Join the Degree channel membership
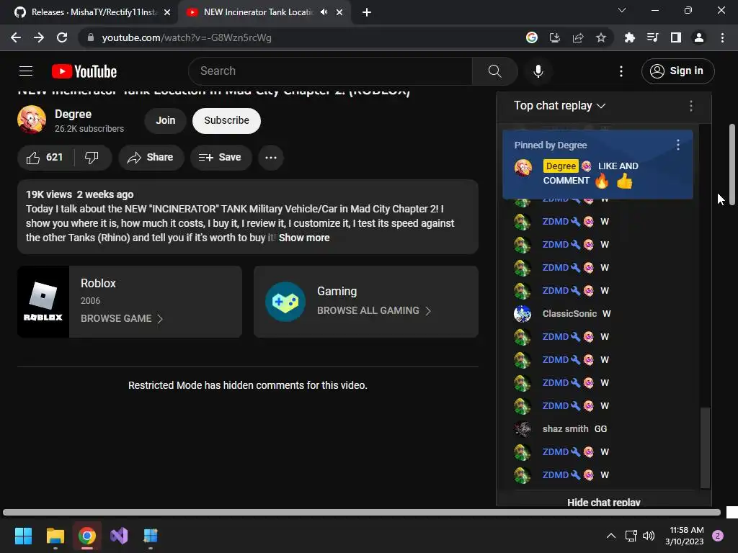738x553 pixels. point(165,120)
